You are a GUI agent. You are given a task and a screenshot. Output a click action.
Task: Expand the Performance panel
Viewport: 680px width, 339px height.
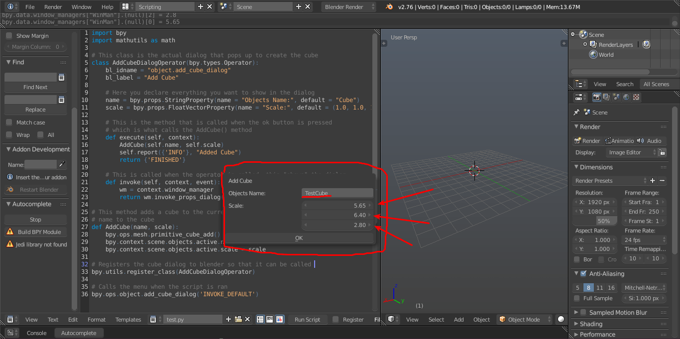tap(576, 335)
